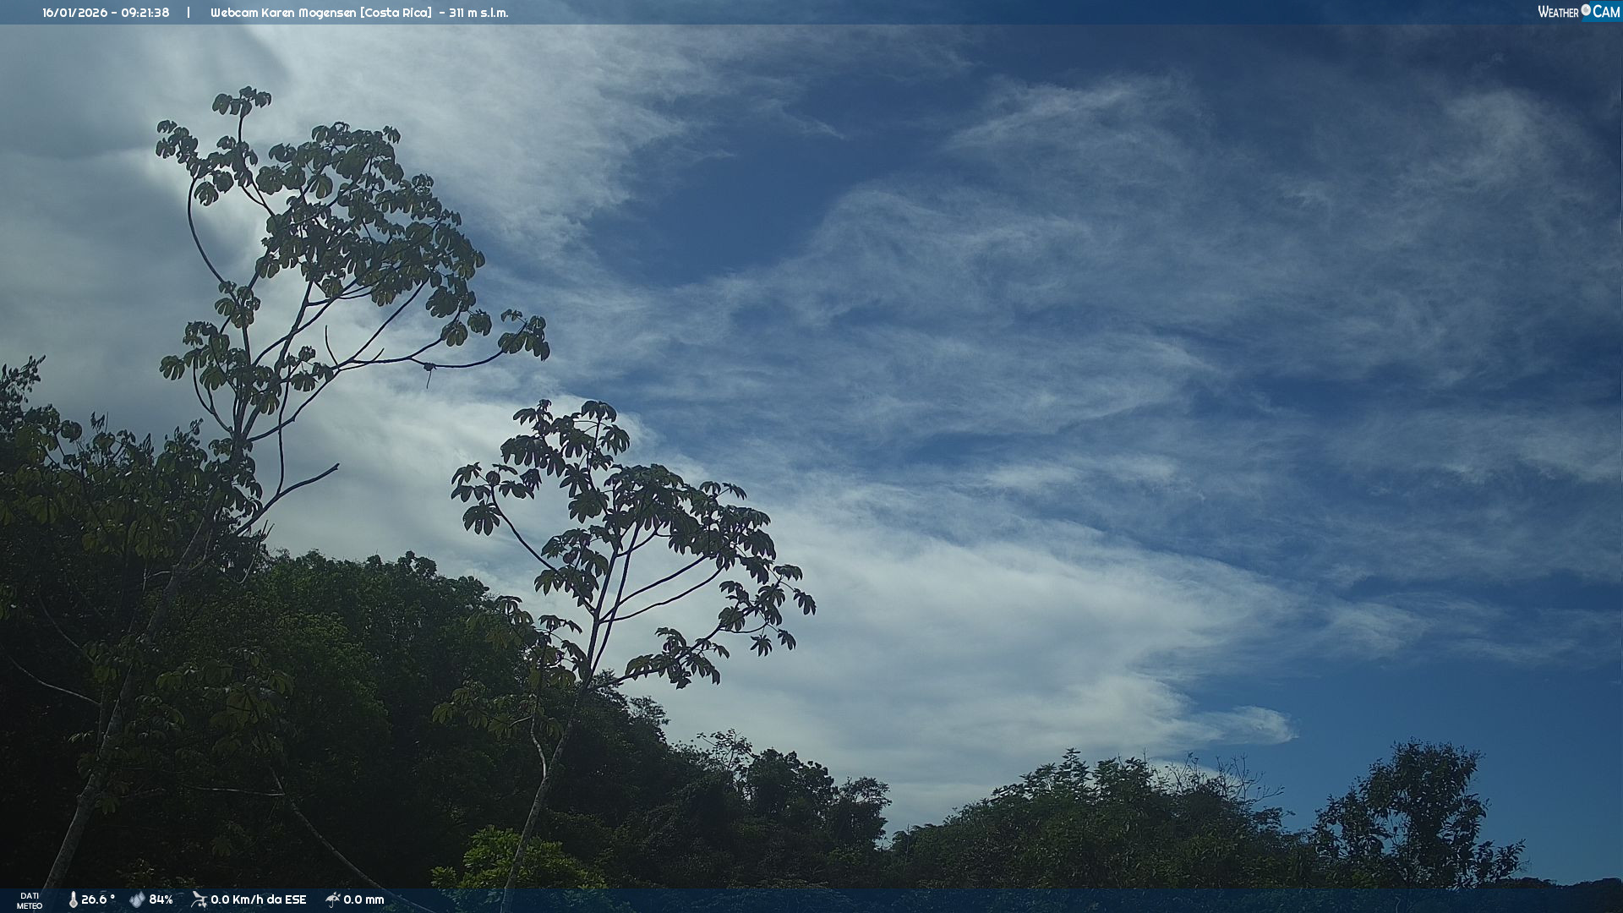Click the DATI METEO label
The width and height of the screenshot is (1623, 913).
tap(30, 900)
